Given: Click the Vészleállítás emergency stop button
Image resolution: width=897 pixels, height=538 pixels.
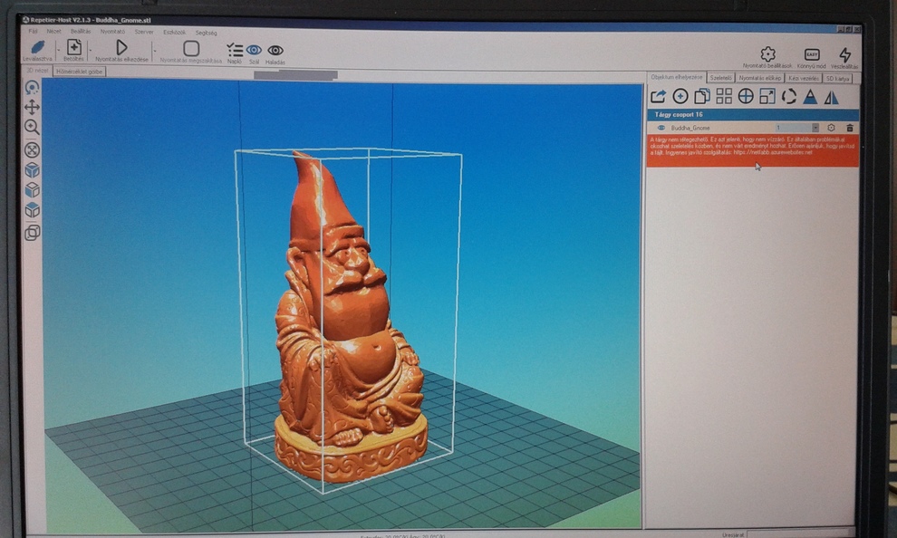Looking at the screenshot, I should (844, 56).
